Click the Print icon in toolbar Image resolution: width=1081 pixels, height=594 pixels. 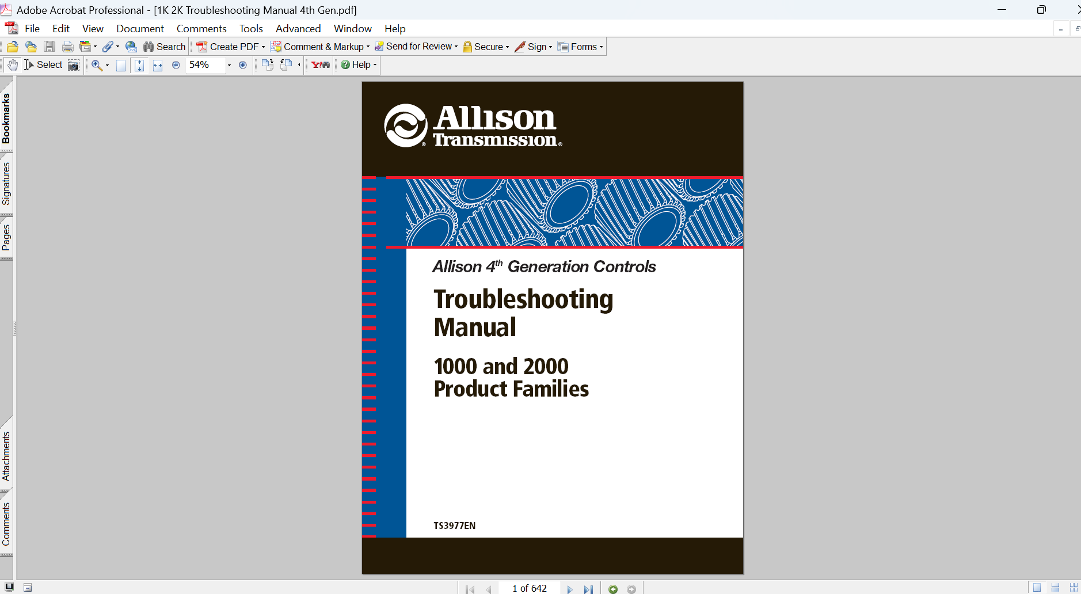[68, 47]
